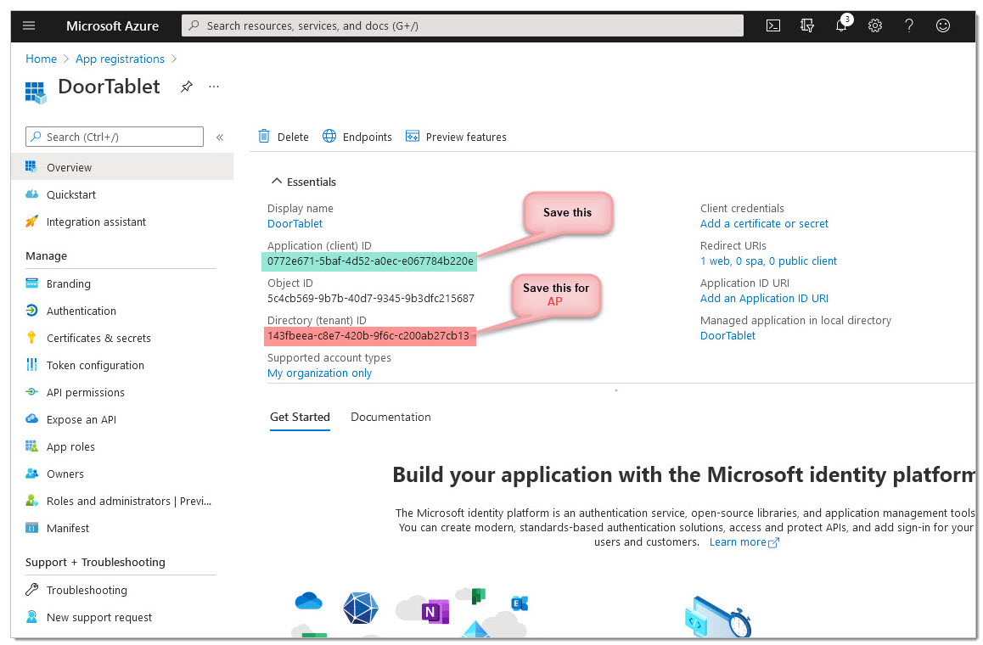The image size is (983, 645).
Task: Open the help question mark icon
Action: pyautogui.click(x=908, y=25)
